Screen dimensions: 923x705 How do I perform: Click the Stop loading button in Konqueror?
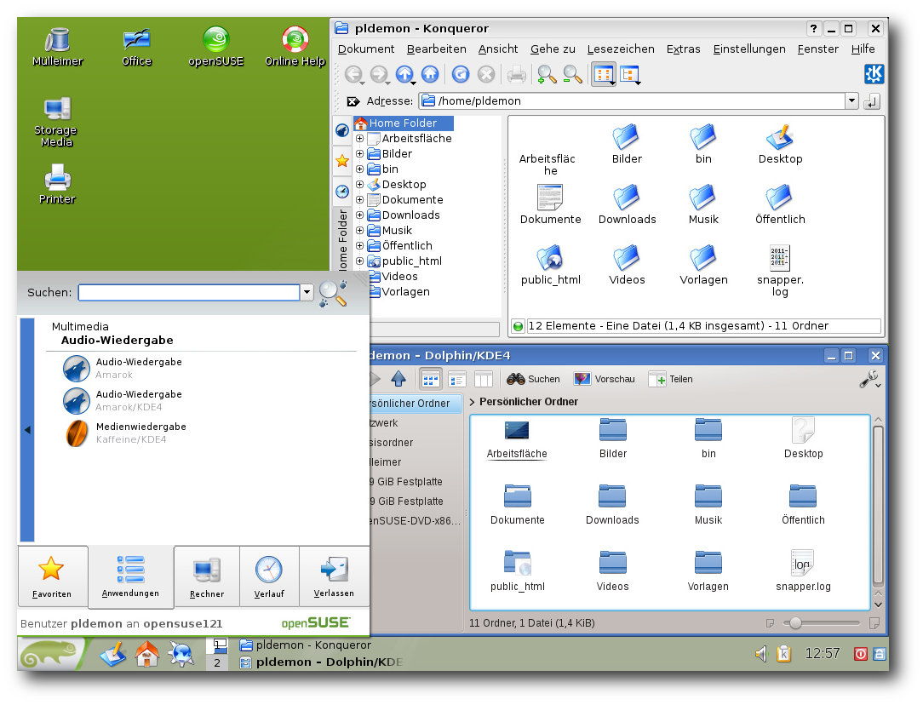coord(486,74)
